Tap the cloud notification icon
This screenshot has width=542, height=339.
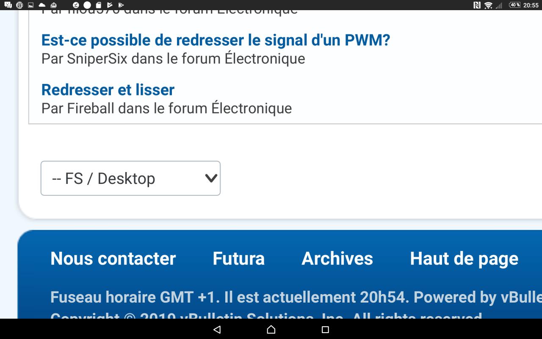[x=42, y=5]
